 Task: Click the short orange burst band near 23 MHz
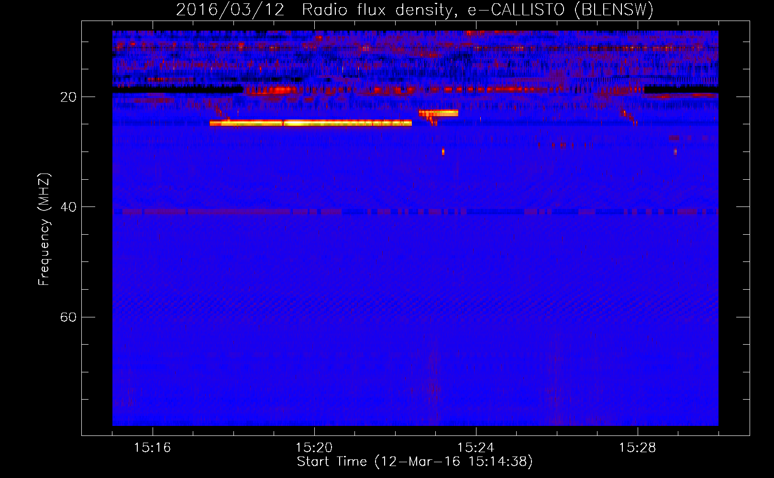pos(438,113)
